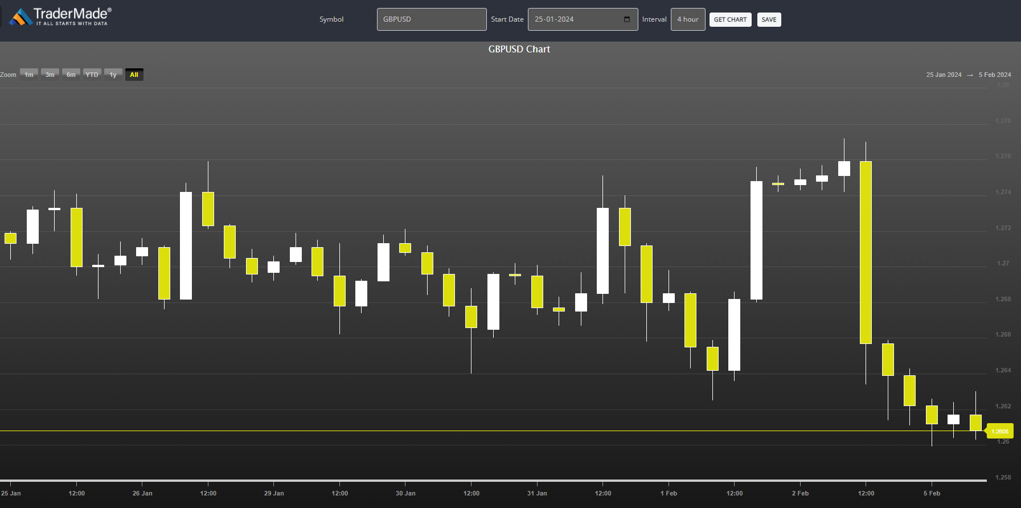Click the 5 Feb 2024 range end date
The width and height of the screenshot is (1021, 508).
point(995,75)
